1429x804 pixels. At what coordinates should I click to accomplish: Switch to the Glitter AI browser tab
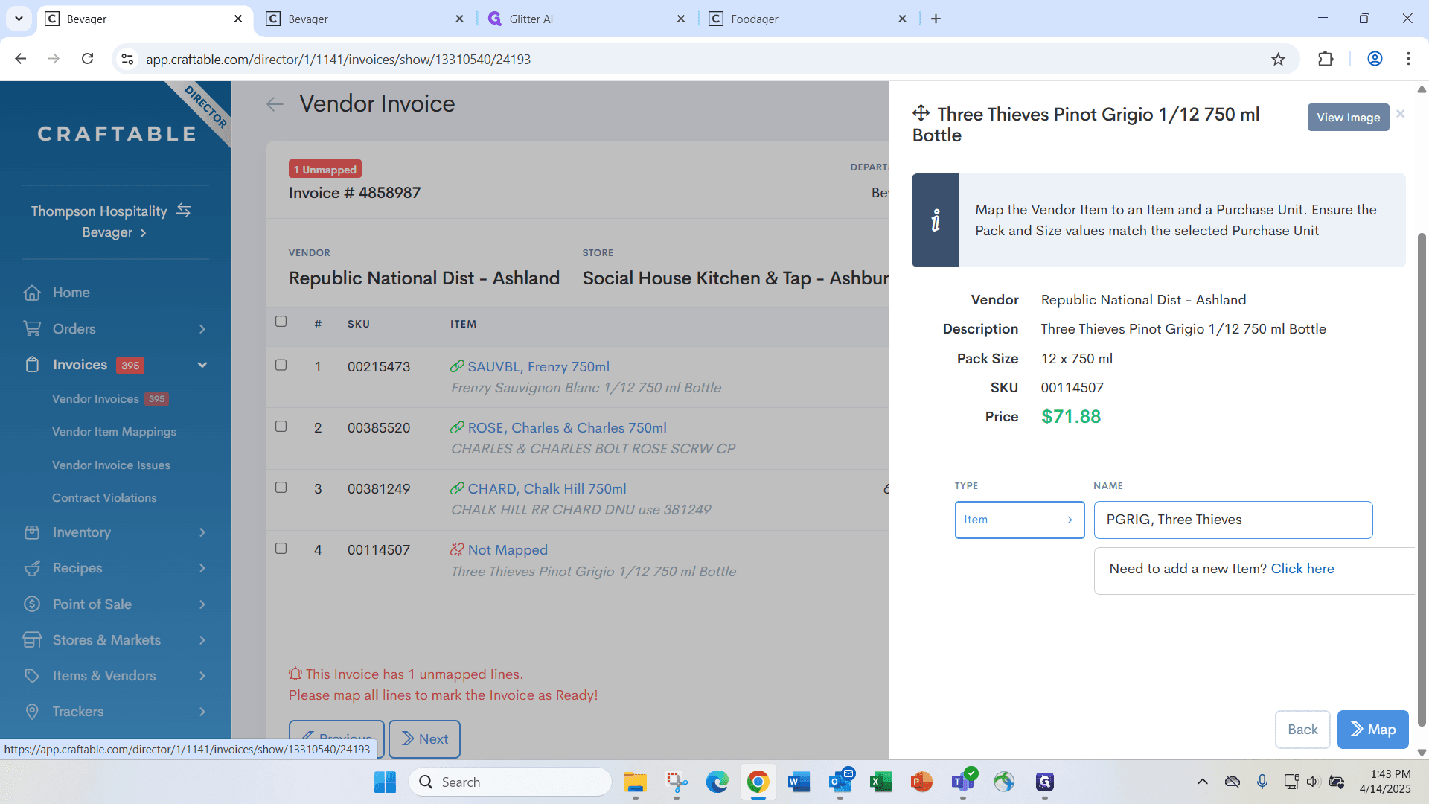(587, 19)
